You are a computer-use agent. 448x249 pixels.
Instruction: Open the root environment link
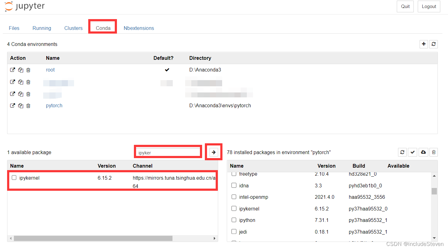click(x=50, y=70)
